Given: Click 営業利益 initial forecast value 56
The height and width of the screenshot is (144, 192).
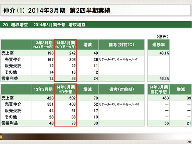Looking at the screenshot, I should (x=167, y=123).
